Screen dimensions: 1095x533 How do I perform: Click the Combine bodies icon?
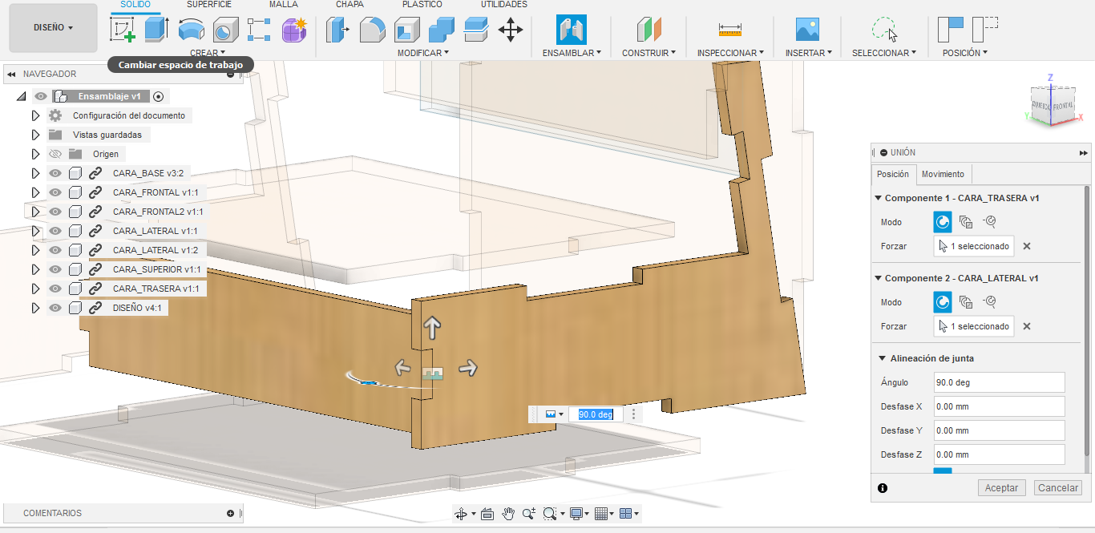[441, 30]
